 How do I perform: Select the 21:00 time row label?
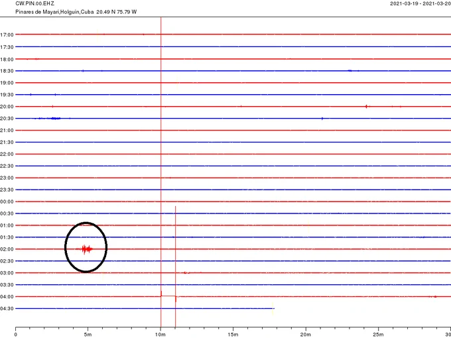(x=7, y=131)
